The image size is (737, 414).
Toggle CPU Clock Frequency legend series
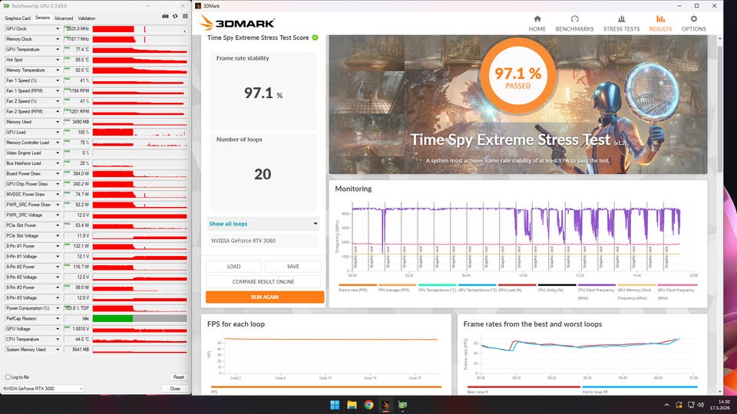(597, 291)
